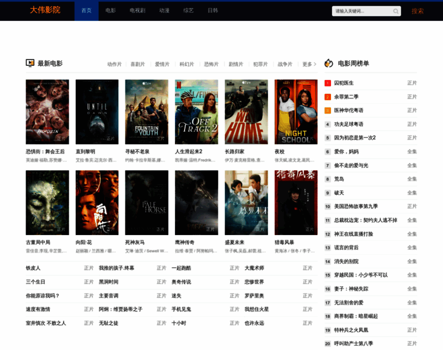Open the 盛夏未来 poster

[x=247, y=202]
